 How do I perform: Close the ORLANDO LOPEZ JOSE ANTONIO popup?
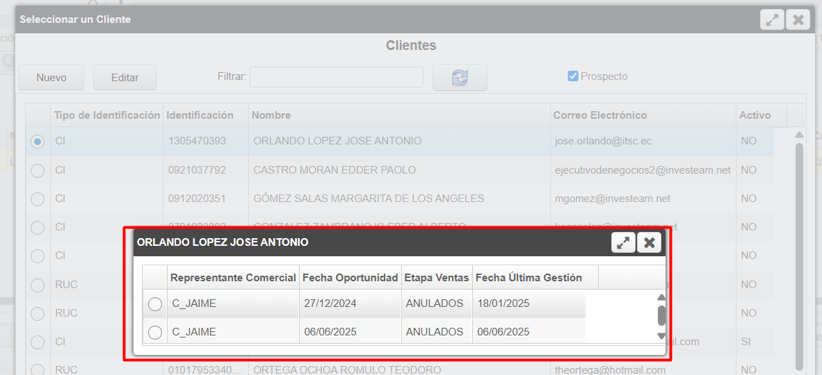tap(649, 242)
